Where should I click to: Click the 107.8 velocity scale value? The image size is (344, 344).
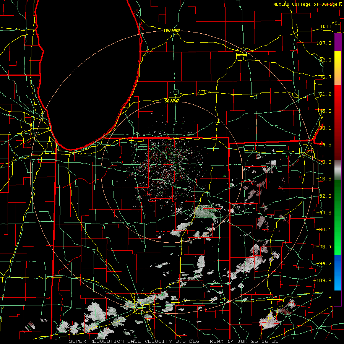click(x=324, y=43)
